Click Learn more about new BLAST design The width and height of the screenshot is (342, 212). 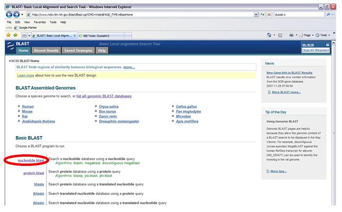tap(26, 75)
